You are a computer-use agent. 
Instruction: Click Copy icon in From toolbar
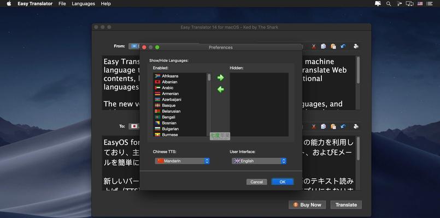pyautogui.click(x=323, y=46)
